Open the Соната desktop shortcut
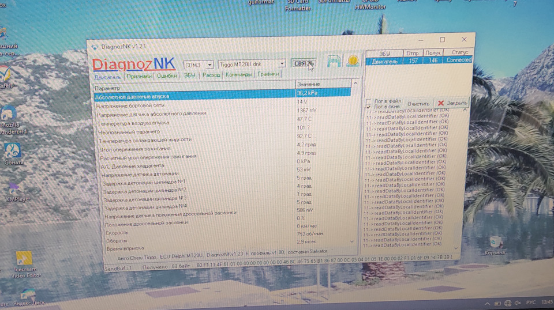554x310 pixels. [13, 154]
